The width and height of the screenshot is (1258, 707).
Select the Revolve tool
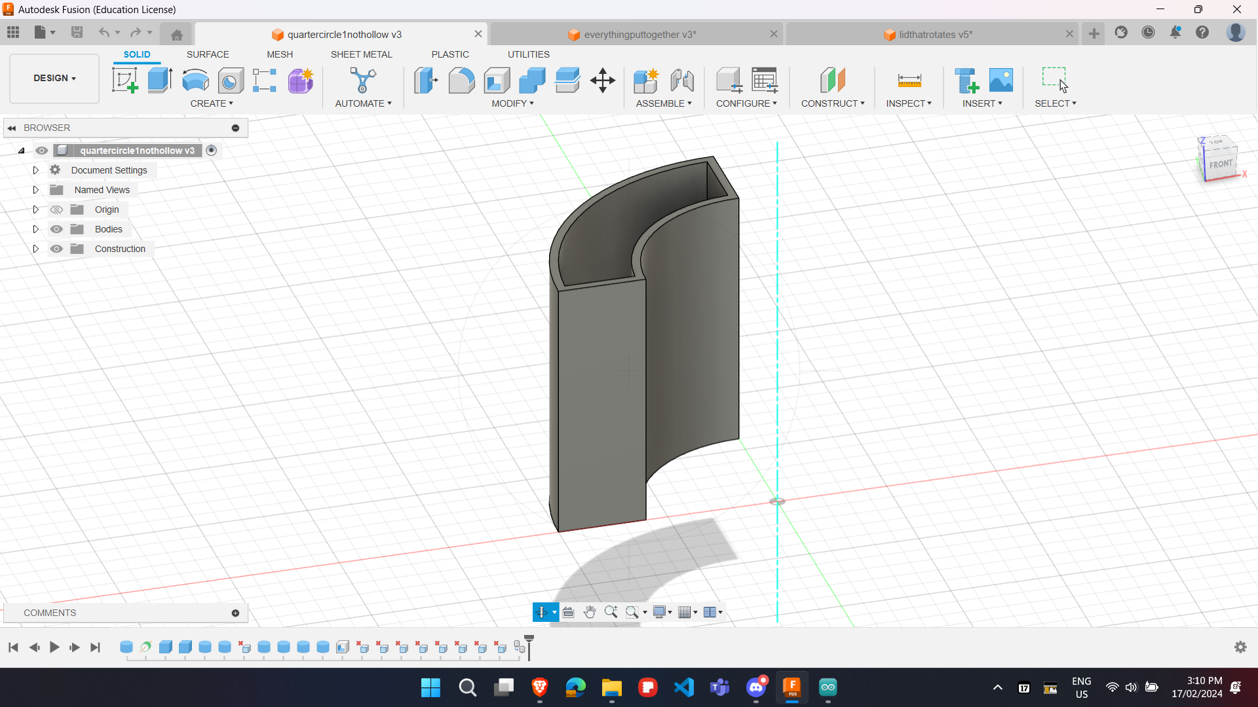click(195, 81)
